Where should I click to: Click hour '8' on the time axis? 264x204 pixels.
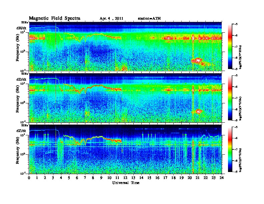coord(93,178)
